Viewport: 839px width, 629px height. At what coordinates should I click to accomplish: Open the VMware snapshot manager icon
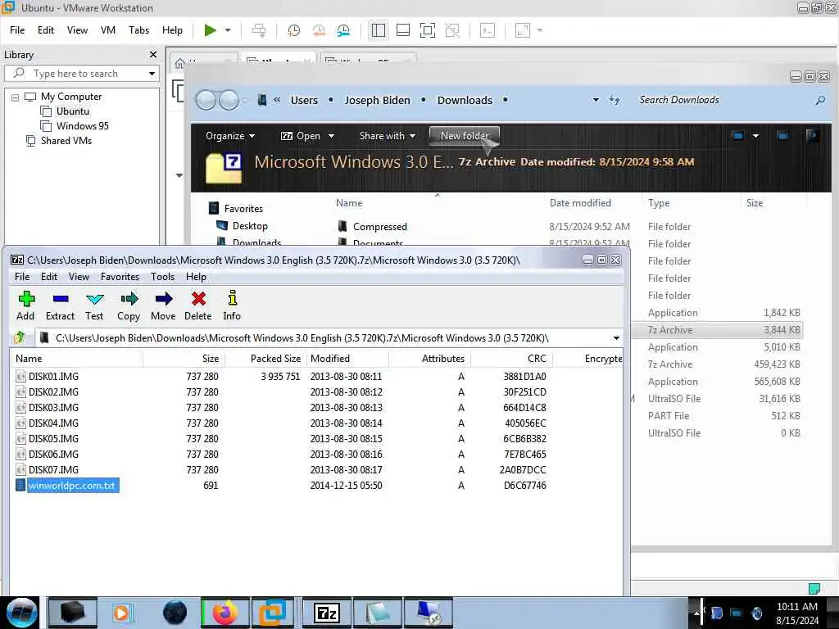[343, 30]
